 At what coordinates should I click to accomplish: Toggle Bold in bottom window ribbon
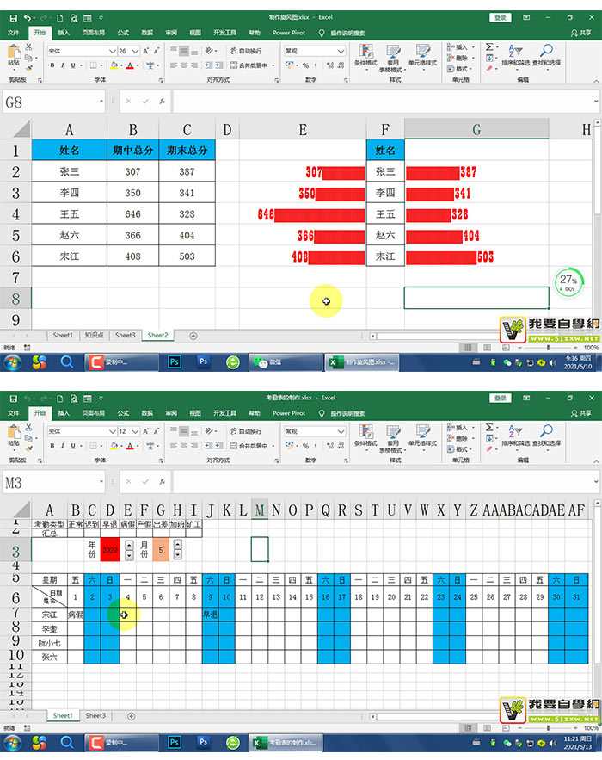pyautogui.click(x=52, y=446)
